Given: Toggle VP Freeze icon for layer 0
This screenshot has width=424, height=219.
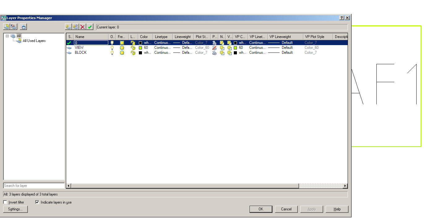Looking at the screenshot, I should (229, 43).
